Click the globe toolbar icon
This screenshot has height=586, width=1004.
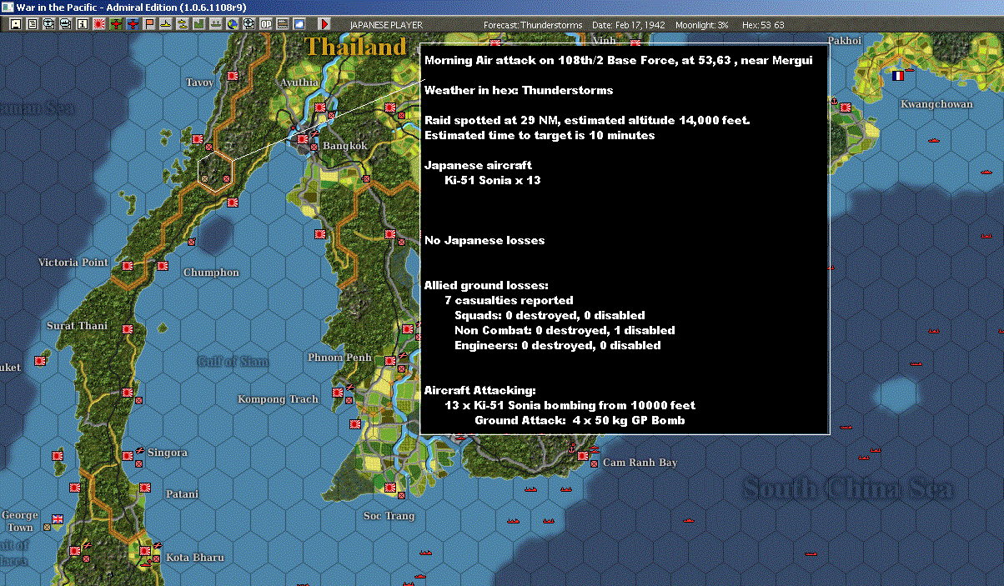tap(233, 24)
